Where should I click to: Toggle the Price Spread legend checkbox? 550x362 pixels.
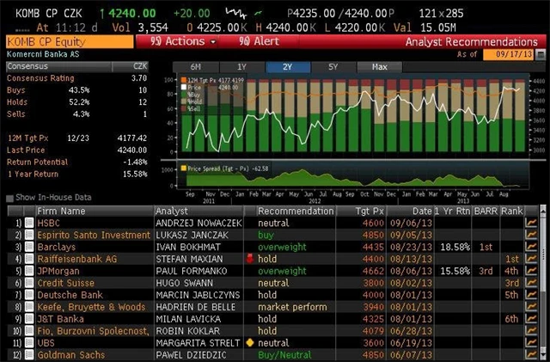click(x=182, y=168)
